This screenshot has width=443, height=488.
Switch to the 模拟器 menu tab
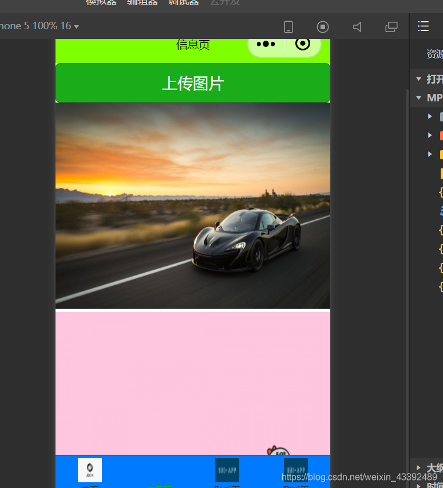tap(101, 2)
